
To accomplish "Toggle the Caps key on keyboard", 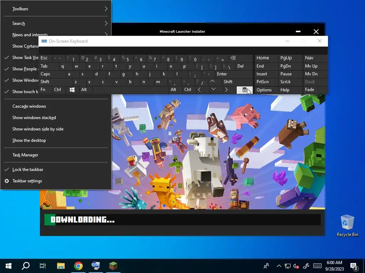I will click(52, 74).
